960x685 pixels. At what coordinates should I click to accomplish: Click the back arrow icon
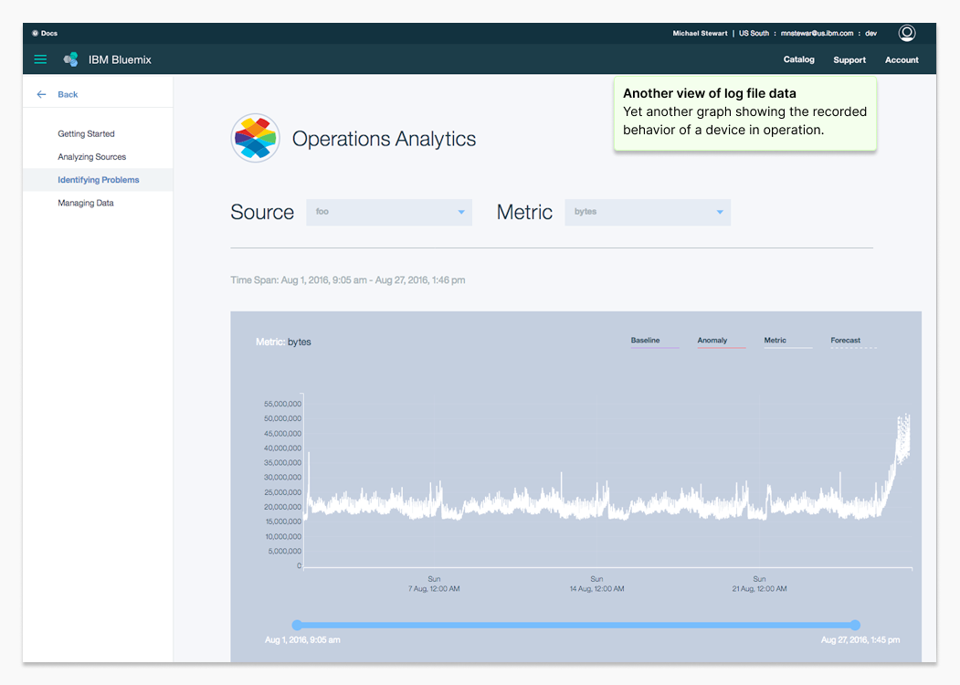41,94
